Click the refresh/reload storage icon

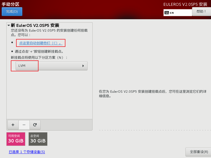coord(35,125)
